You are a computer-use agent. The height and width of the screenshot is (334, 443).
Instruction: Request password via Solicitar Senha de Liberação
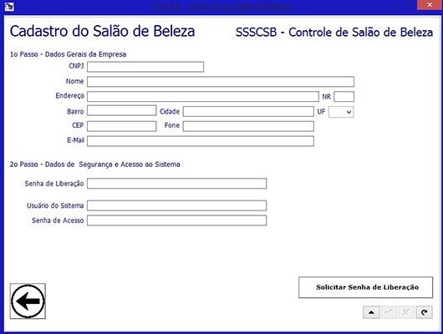(x=365, y=287)
